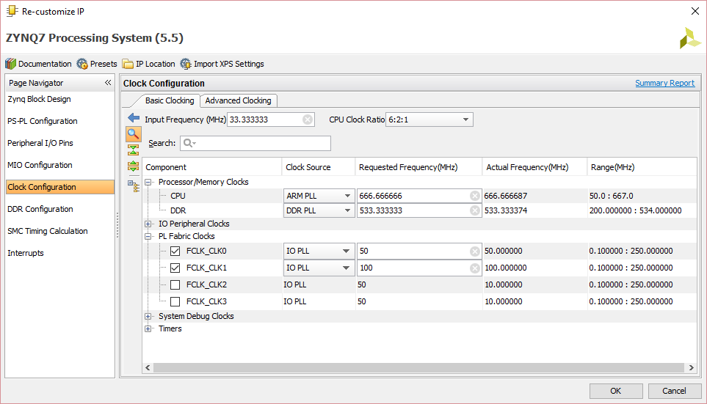
Task: Open the Documentation book icon
Action: click(11, 64)
